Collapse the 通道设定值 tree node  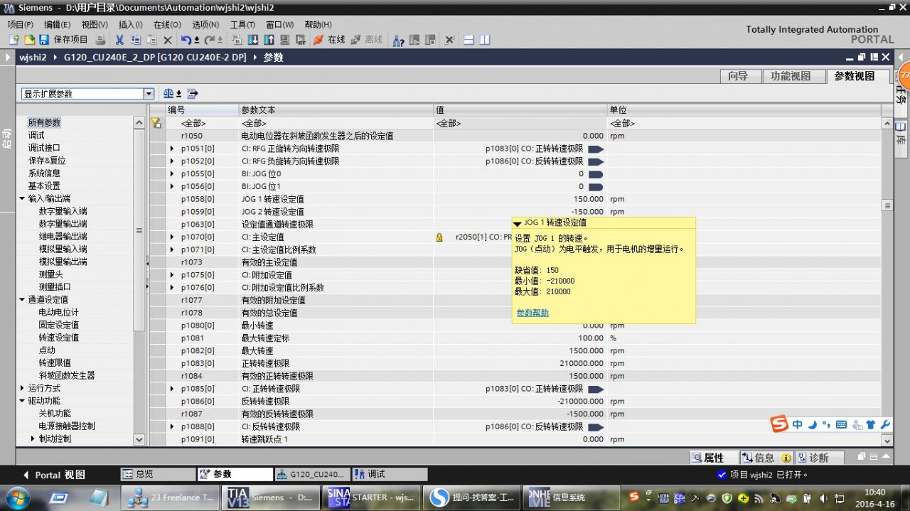22,299
